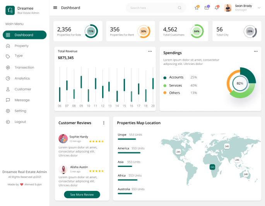Click the Asia 553 Units label
This screenshot has width=265, height=206.
click(x=134, y=162)
